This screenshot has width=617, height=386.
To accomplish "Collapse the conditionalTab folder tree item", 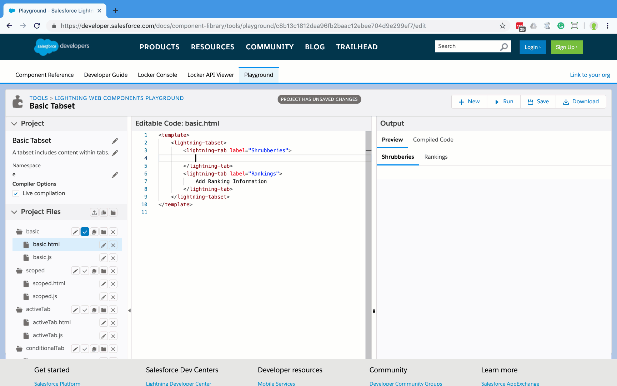I will click(x=19, y=348).
